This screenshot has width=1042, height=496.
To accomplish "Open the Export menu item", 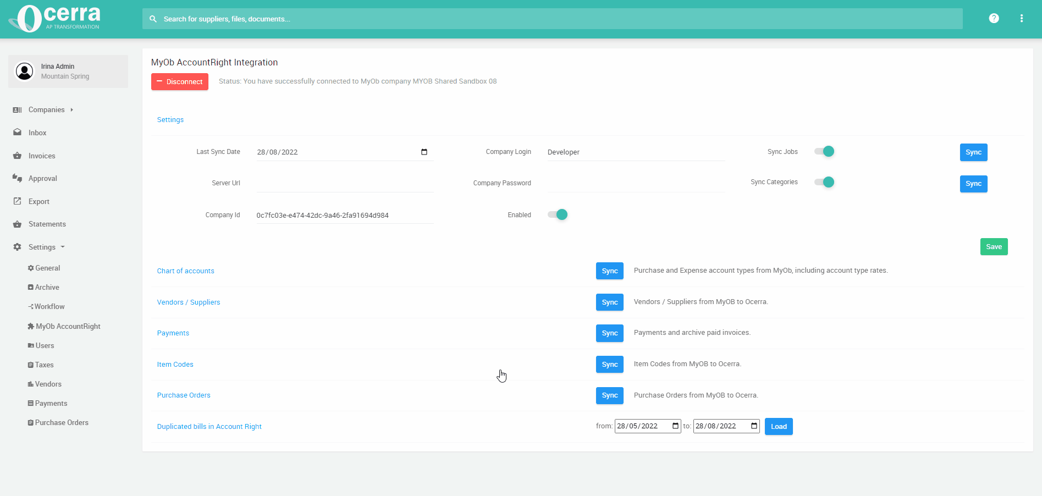I will point(39,201).
